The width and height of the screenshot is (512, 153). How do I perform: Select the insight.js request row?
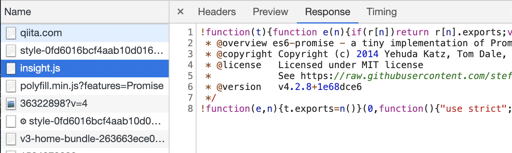click(84, 68)
